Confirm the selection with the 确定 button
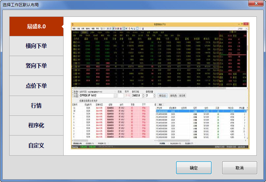266x182 pixels. click(194, 168)
